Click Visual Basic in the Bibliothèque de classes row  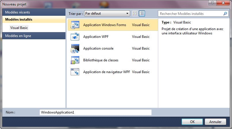pyautogui.click(x=141, y=60)
